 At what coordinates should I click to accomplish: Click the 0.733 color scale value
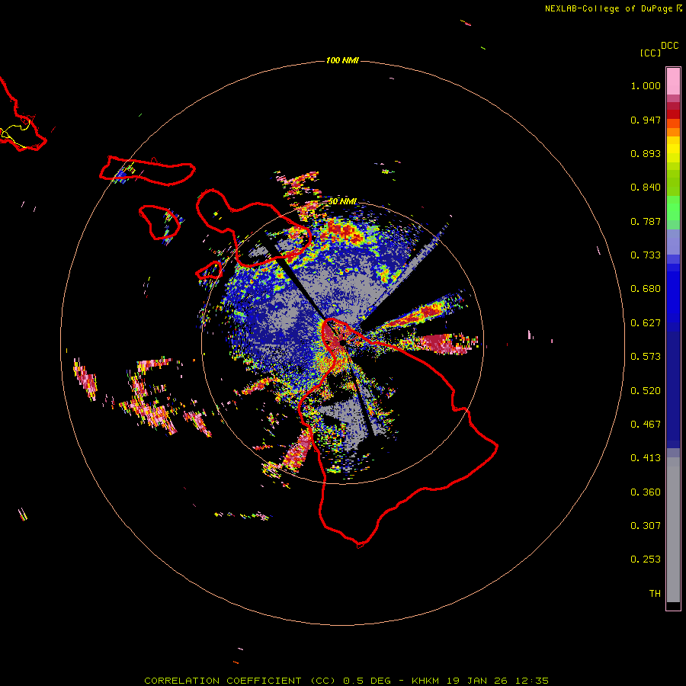[x=646, y=255]
